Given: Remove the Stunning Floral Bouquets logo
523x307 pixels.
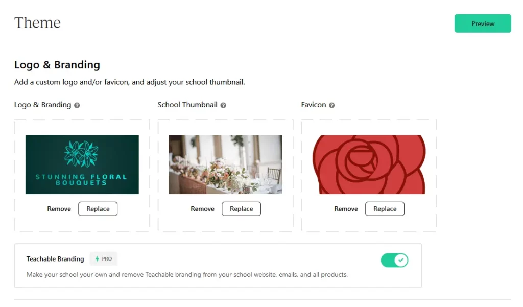Looking at the screenshot, I should pyautogui.click(x=59, y=208).
